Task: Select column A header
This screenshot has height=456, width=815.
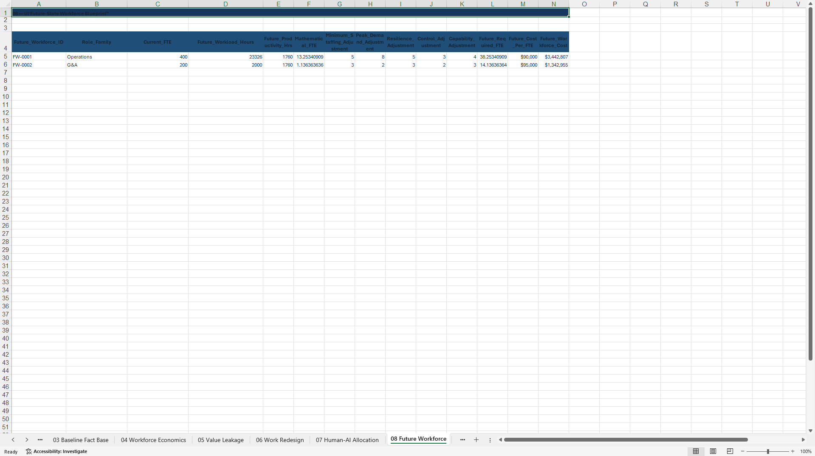Action: click(x=39, y=4)
